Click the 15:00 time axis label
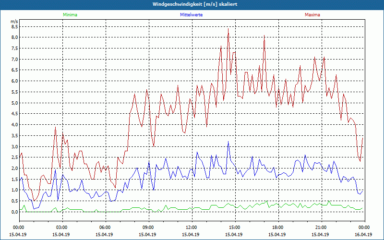The image size is (384, 240). click(235, 228)
